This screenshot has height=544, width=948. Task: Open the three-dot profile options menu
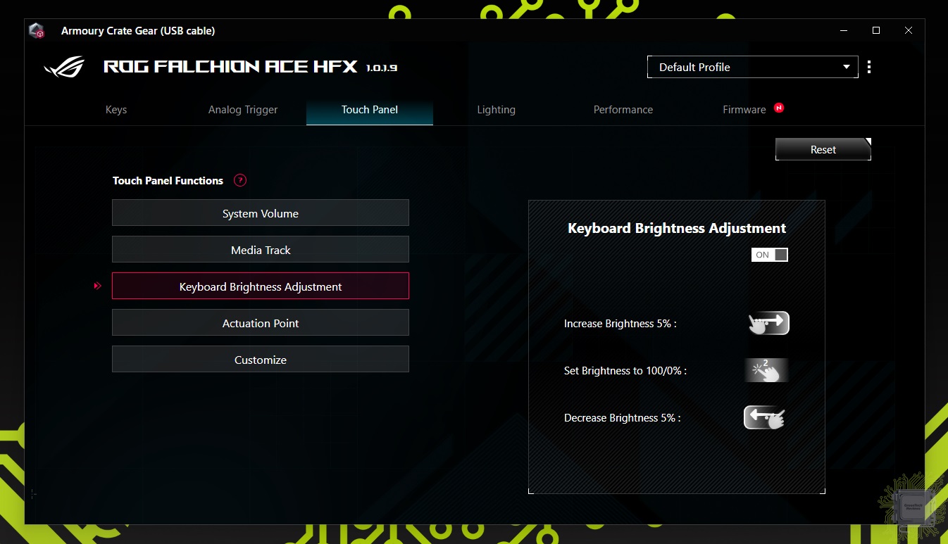pos(869,67)
